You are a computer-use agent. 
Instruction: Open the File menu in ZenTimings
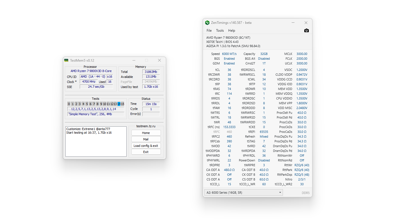pos(209,31)
